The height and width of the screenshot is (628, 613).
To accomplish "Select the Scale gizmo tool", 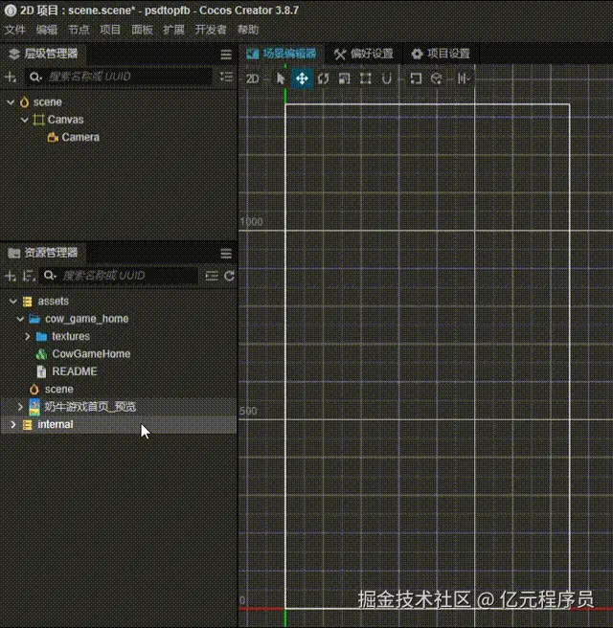I will pos(344,78).
